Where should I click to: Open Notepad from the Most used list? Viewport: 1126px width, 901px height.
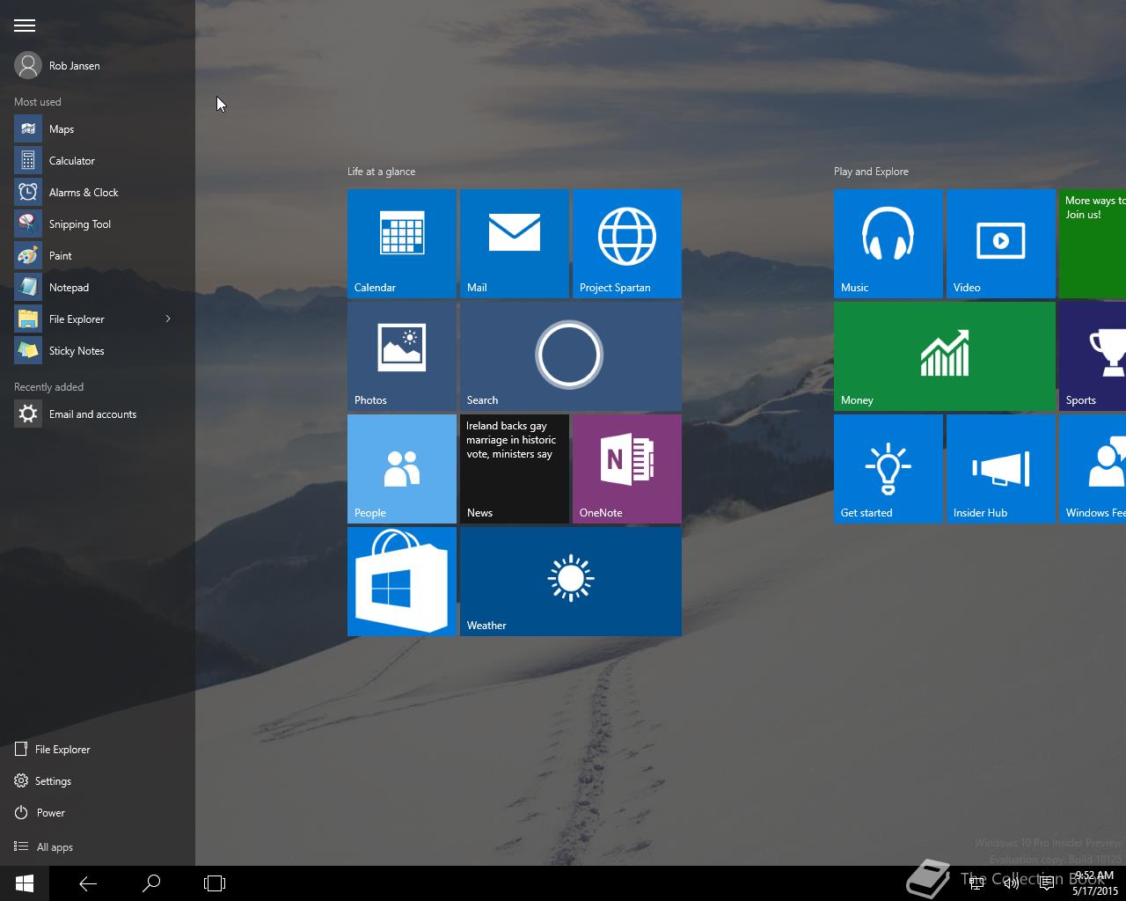(97, 288)
